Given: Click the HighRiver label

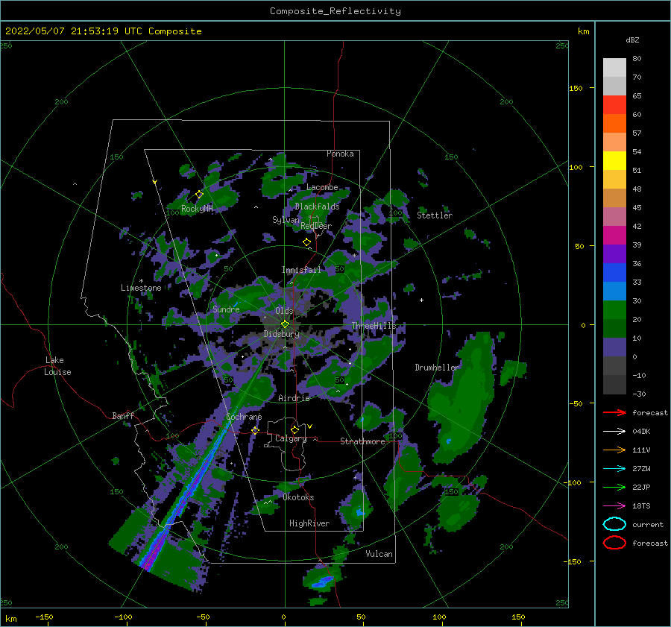Looking at the screenshot, I should coord(309,523).
